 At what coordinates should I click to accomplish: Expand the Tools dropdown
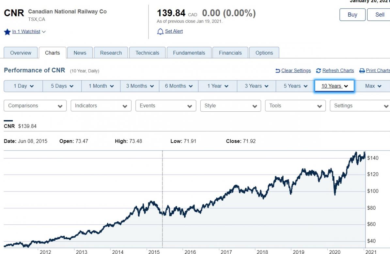click(x=295, y=106)
